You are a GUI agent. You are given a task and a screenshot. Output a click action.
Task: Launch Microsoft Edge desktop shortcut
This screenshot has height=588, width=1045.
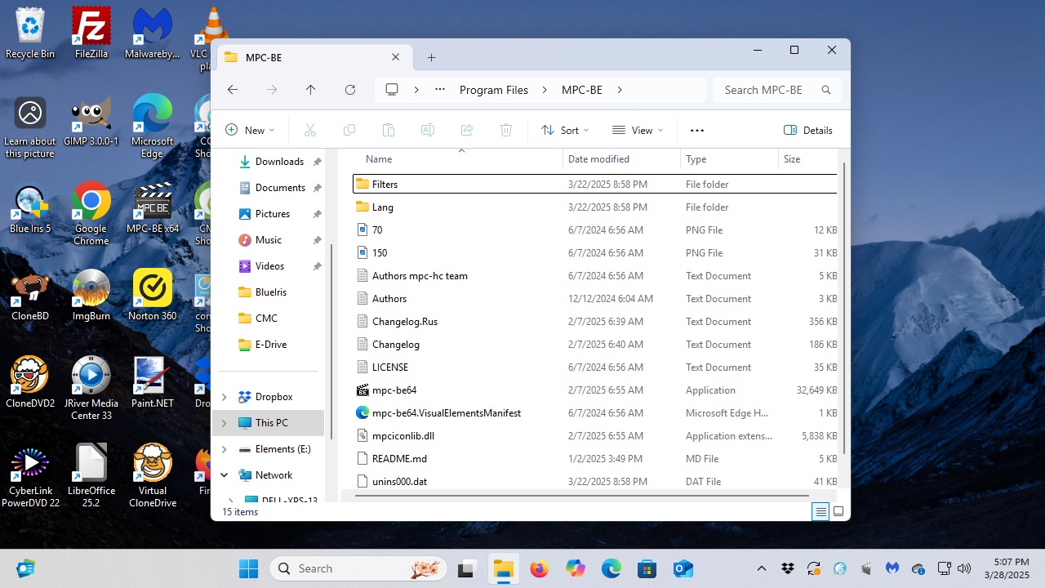click(152, 127)
